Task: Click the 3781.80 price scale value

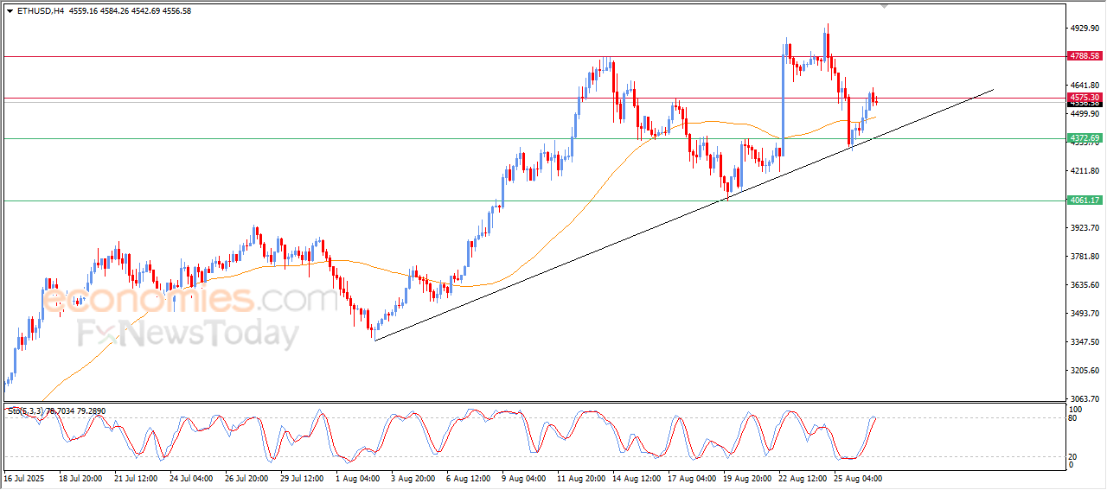Action: click(1085, 257)
